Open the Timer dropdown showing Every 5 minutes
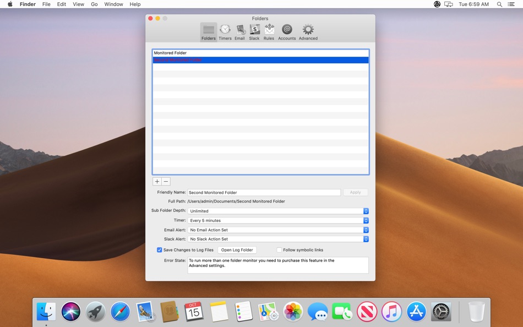 [278, 221]
